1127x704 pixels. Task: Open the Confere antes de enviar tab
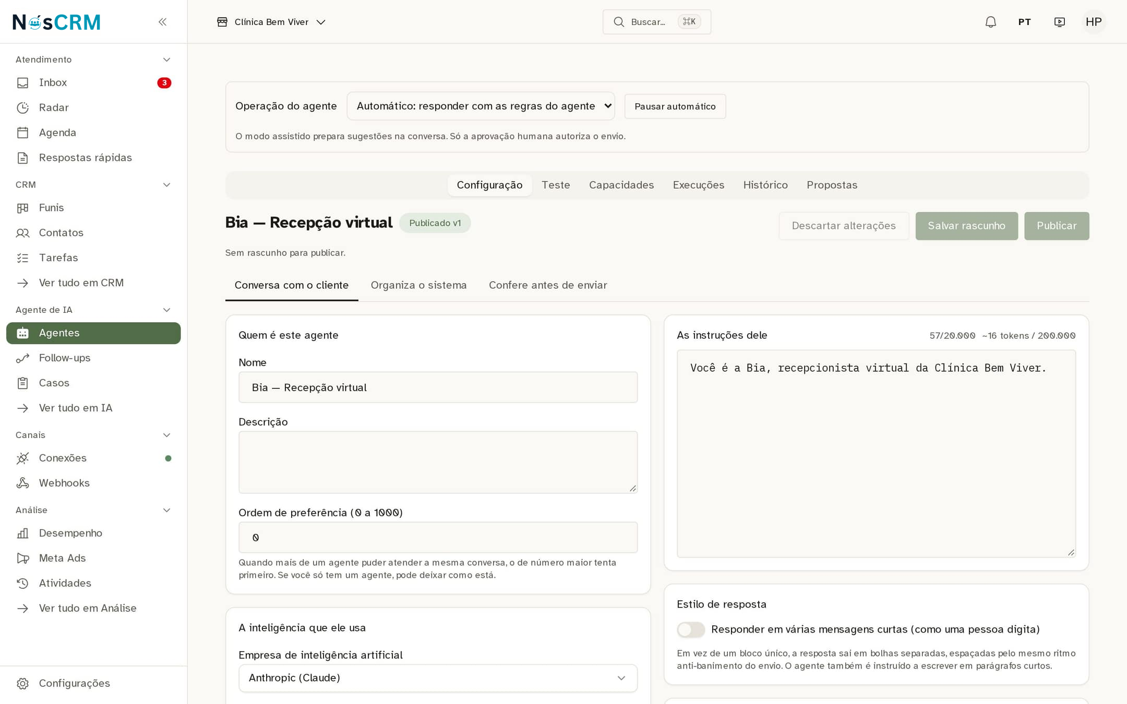pyautogui.click(x=548, y=285)
